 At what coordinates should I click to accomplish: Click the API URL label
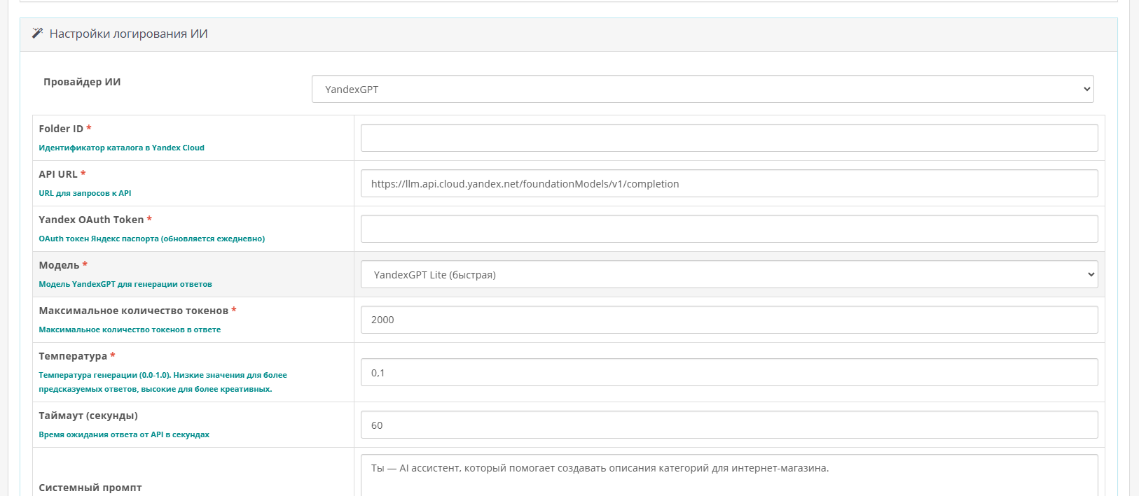click(58, 174)
